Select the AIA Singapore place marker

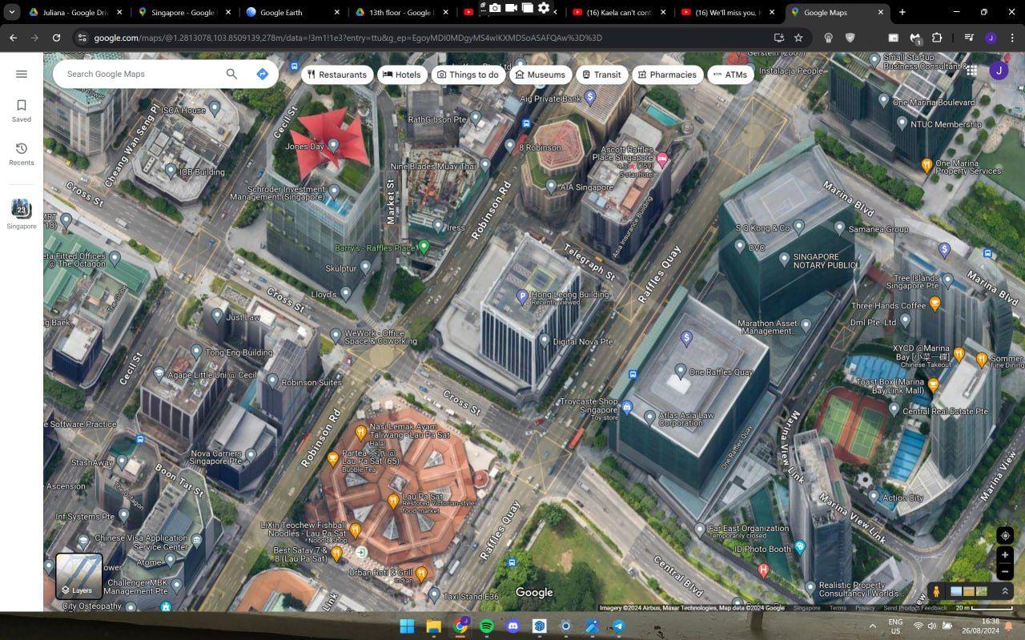point(551,186)
